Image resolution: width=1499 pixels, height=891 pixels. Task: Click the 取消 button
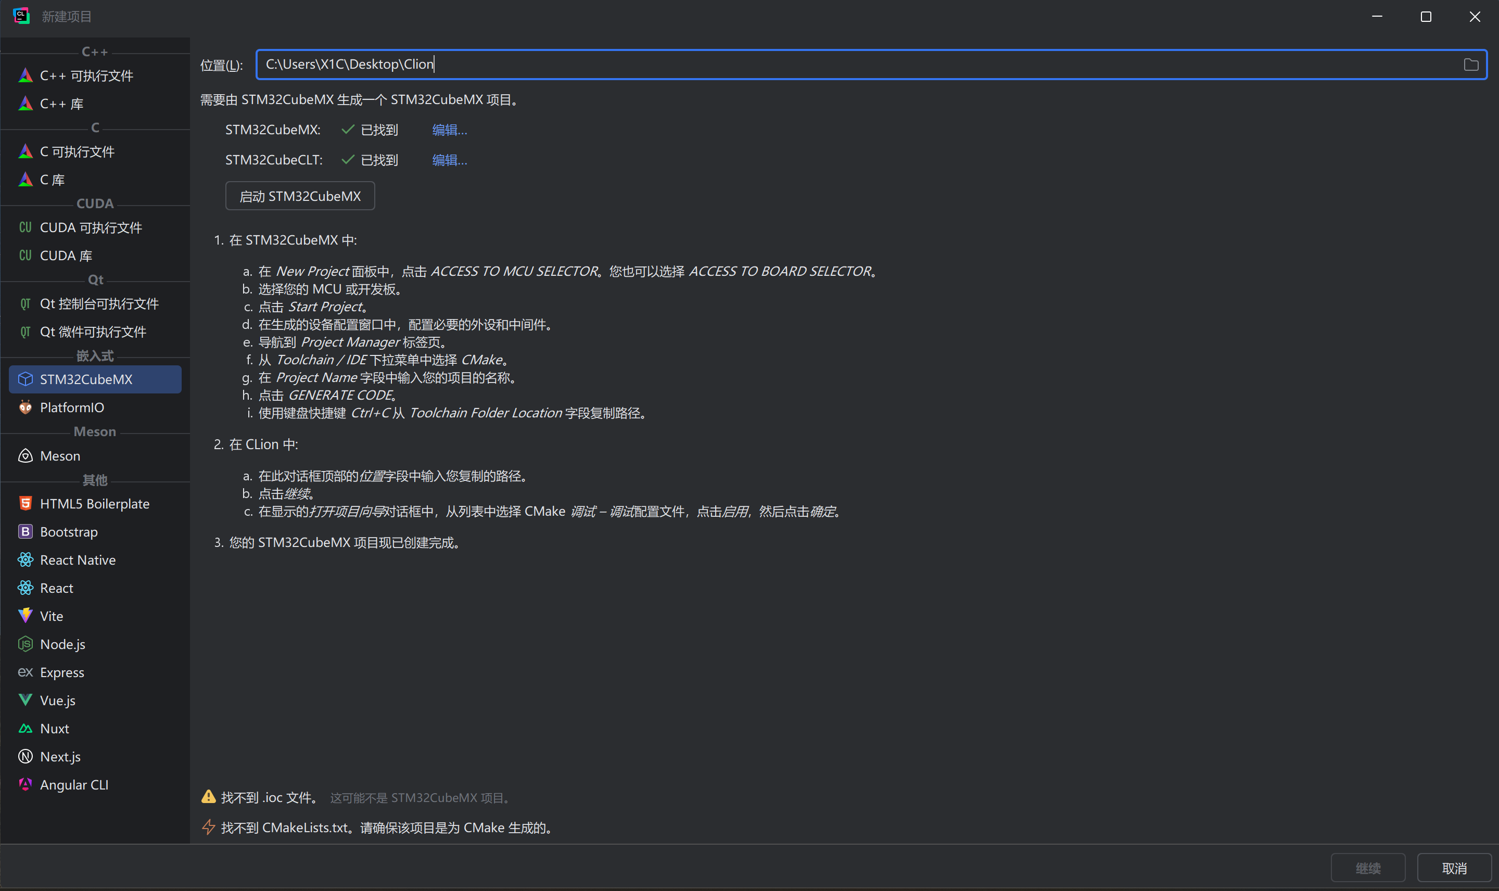[1455, 868]
